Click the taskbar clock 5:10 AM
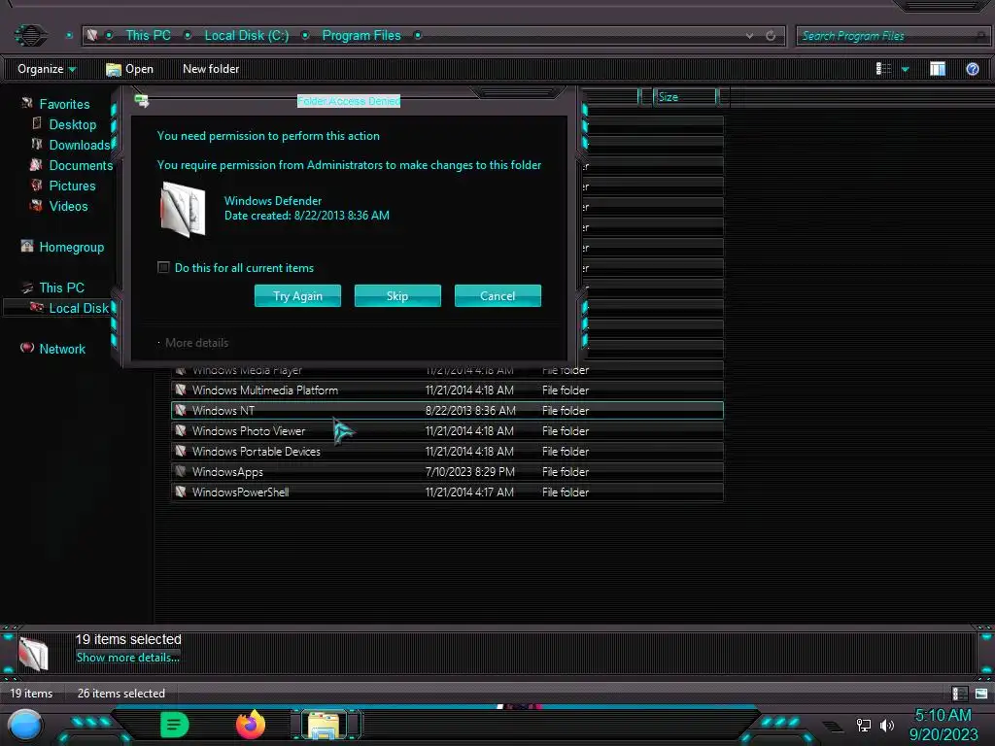This screenshot has height=746, width=995. [943, 715]
